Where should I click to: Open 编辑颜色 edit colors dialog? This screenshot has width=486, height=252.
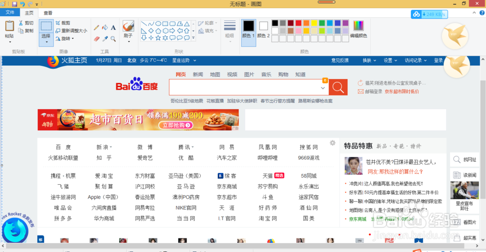pyautogui.click(x=358, y=29)
